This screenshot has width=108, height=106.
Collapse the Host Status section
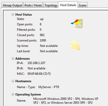tap(13, 14)
